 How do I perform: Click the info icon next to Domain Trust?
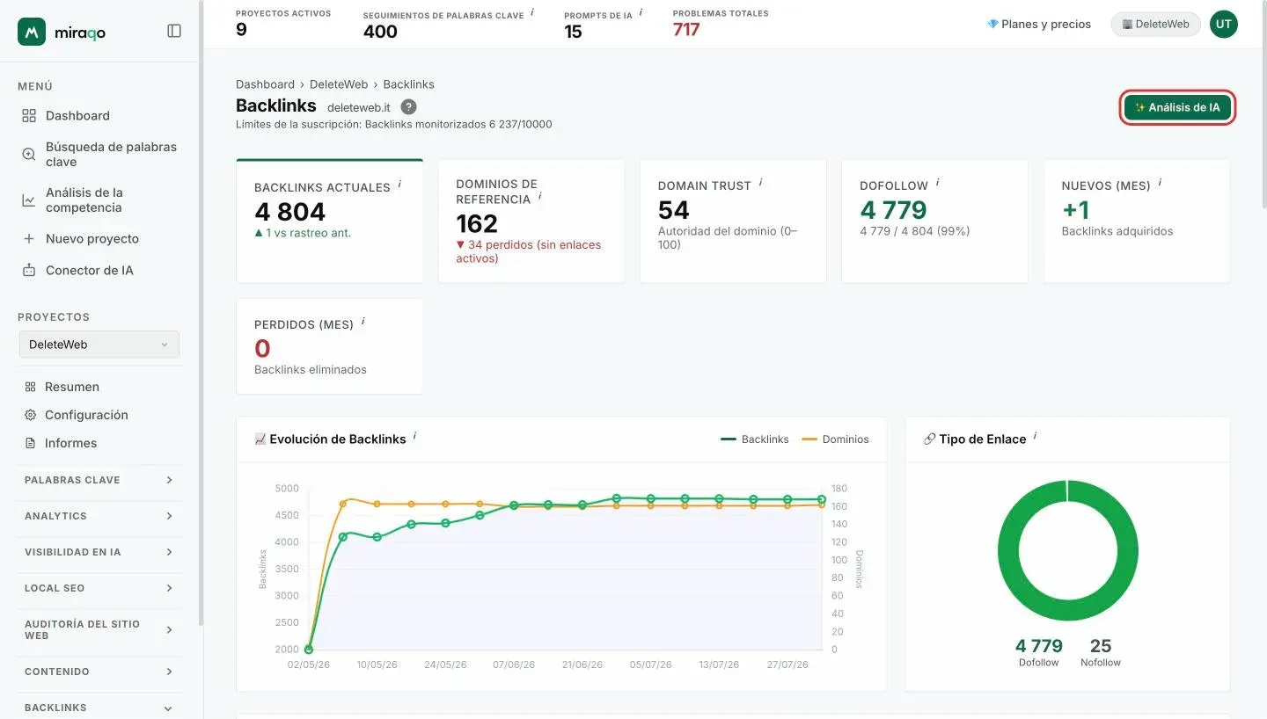[760, 183]
